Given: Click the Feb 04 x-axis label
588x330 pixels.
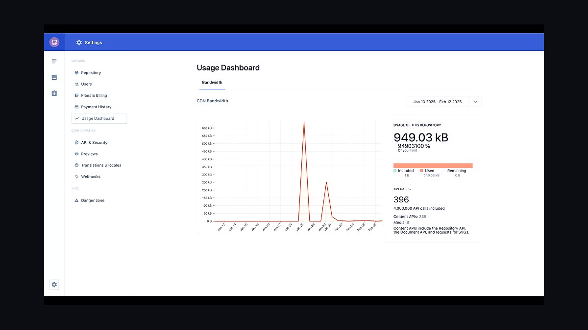Looking at the screenshot, I should click(349, 227).
